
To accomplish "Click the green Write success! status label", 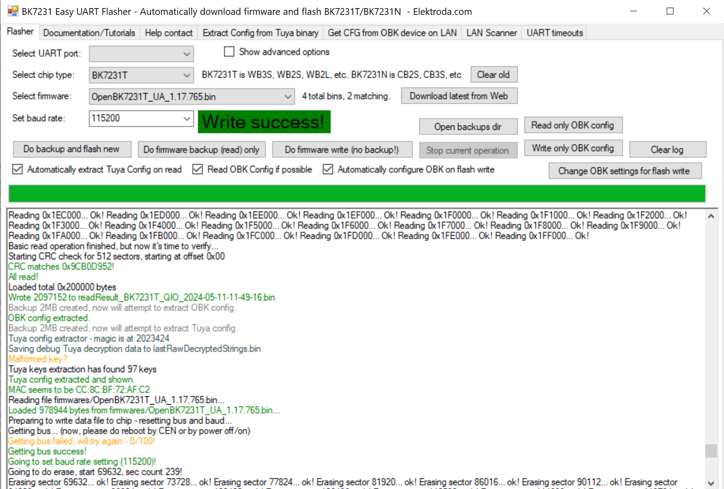I will 264,122.
